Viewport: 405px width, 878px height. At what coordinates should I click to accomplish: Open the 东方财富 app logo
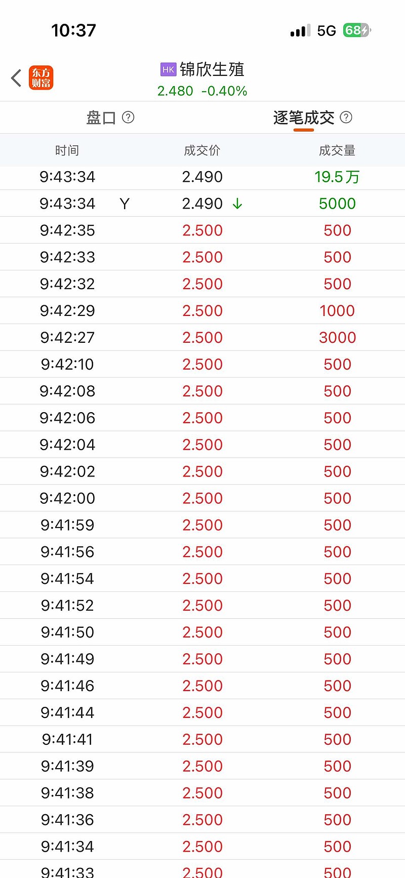[41, 78]
